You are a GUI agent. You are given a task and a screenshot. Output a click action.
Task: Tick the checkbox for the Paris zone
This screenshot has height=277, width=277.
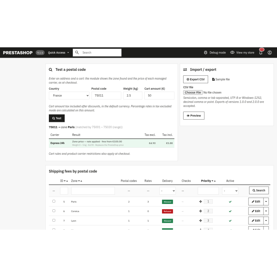(x=54, y=201)
